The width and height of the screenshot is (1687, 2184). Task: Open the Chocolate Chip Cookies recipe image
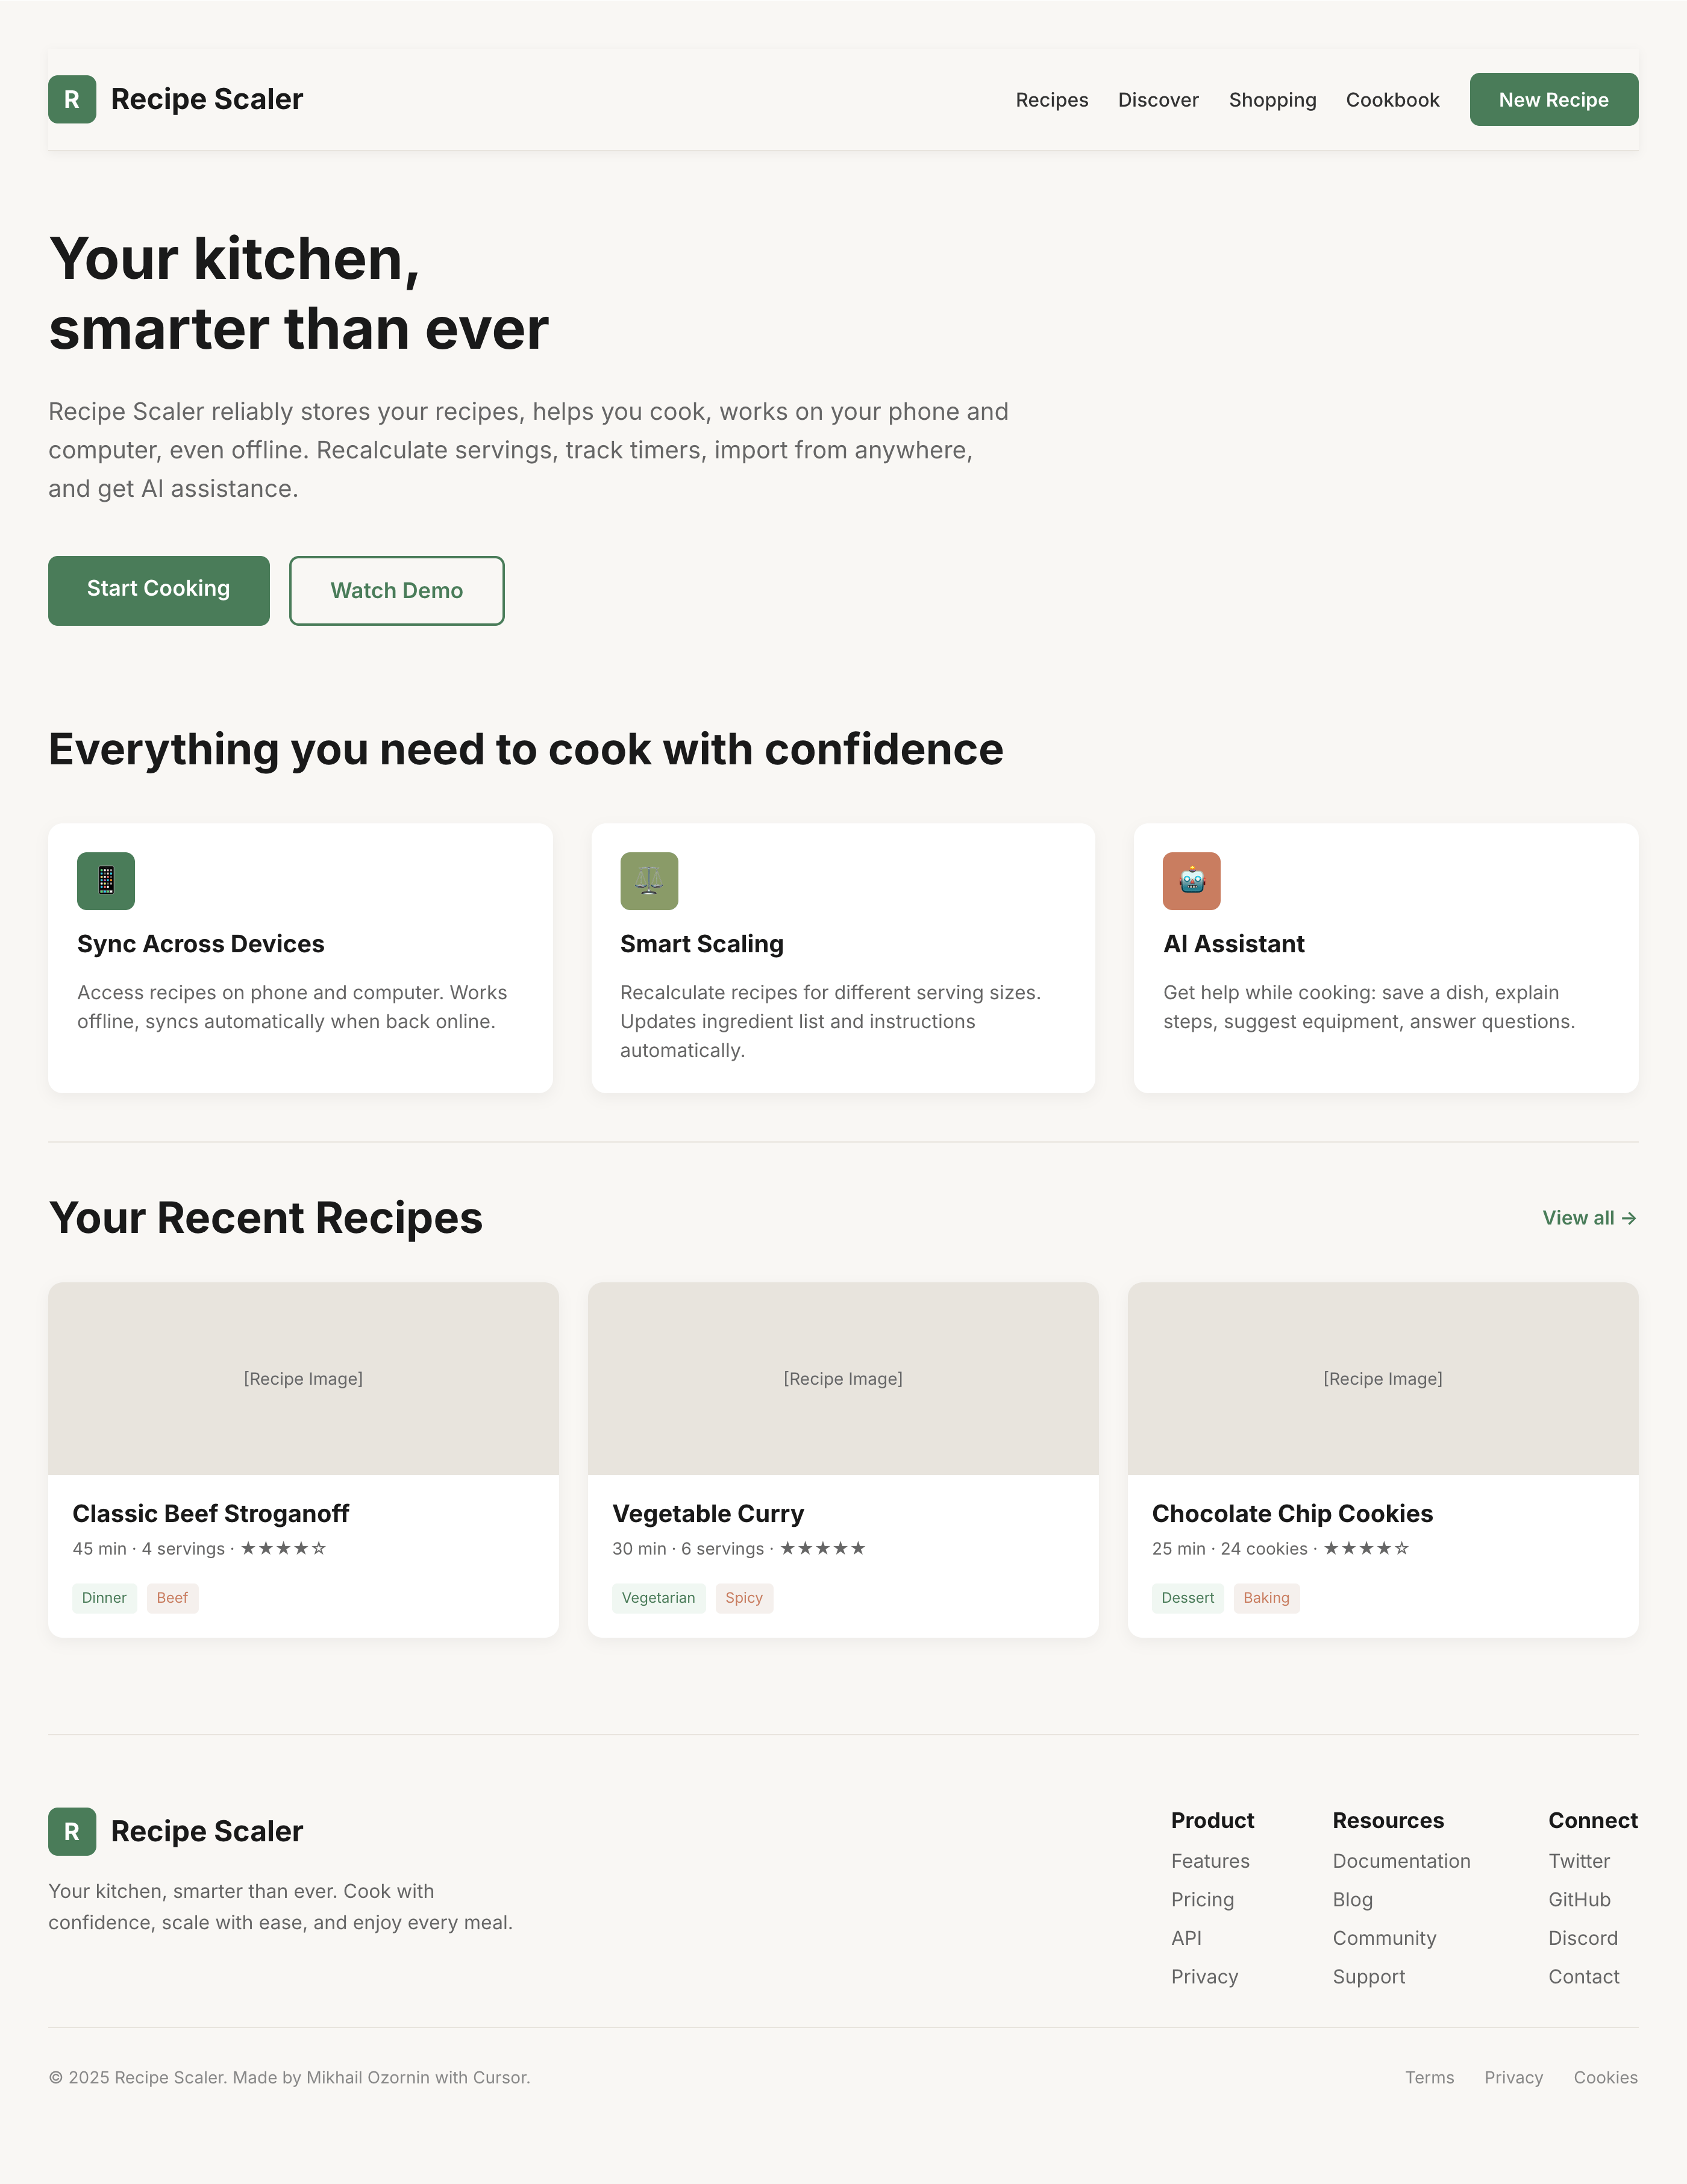[1383, 1378]
